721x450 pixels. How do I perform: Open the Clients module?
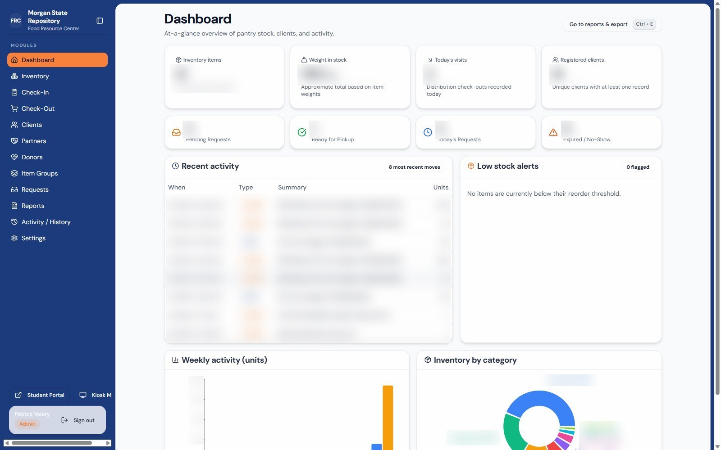coord(57,125)
